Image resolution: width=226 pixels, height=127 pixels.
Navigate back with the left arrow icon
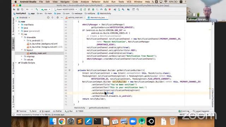[x=27, y=10]
